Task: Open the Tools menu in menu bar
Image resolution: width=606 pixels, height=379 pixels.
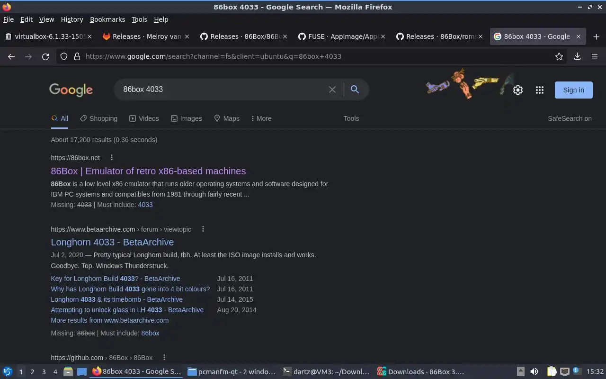Action: pyautogui.click(x=140, y=19)
